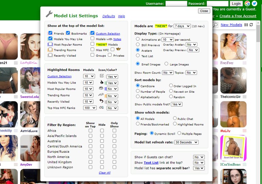The image size is (262, 184).
Task: Open the New Models link
Action: [x=231, y=25]
